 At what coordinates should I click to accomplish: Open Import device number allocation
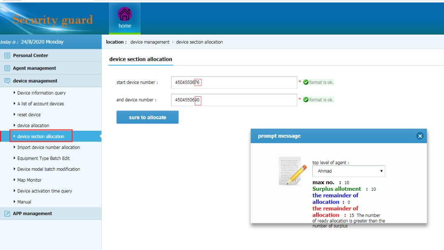[x=49, y=148]
